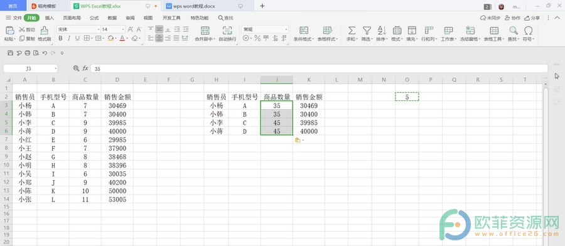
Task: Increase font size with the larger A icon
Action: pyautogui.click(x=131, y=29)
